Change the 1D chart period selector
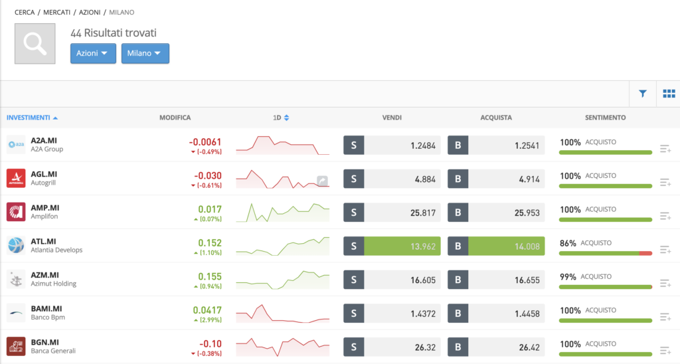The height and width of the screenshot is (364, 680). pyautogui.click(x=281, y=118)
